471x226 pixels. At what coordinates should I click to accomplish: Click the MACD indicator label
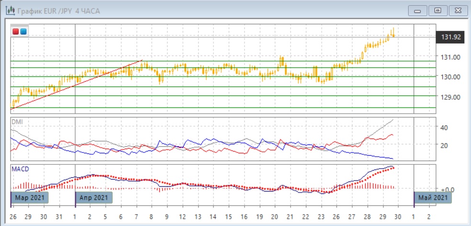click(20, 169)
